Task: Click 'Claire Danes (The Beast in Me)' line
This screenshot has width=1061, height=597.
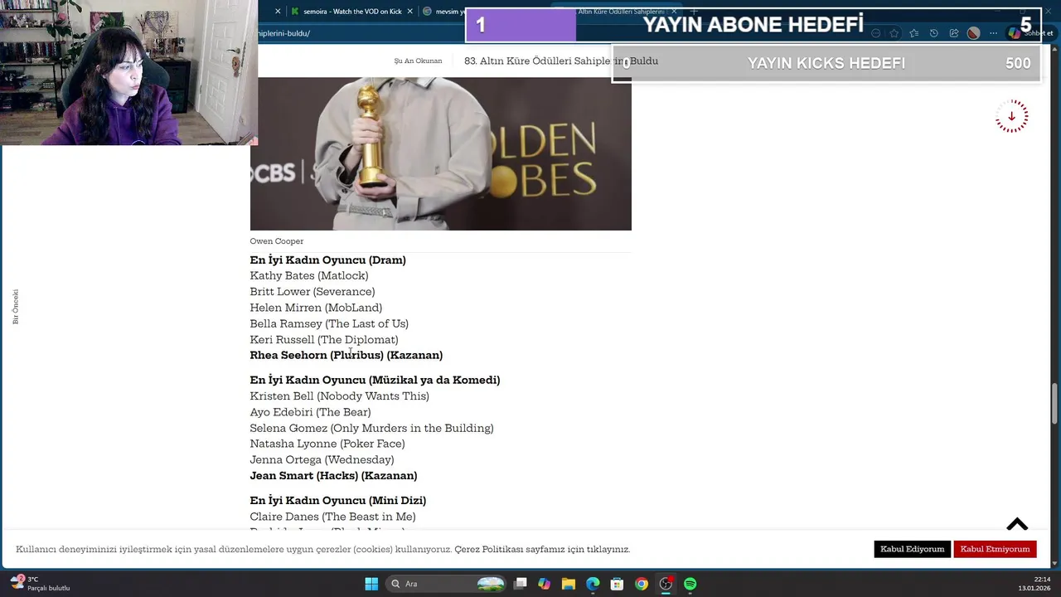Action: 333,517
